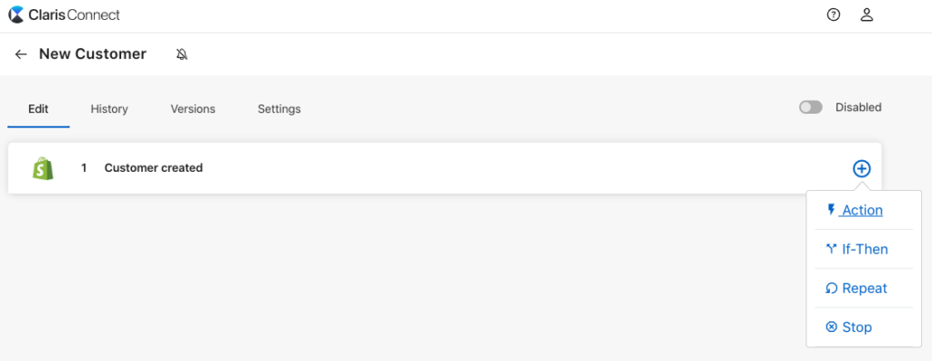Click the branching If-Then icon

click(x=832, y=249)
